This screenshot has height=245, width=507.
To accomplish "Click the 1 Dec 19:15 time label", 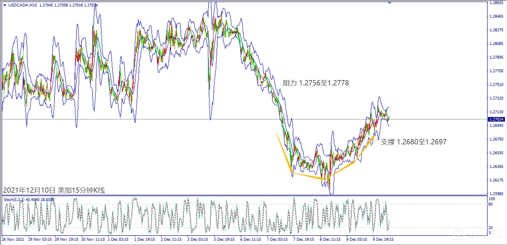I will 145,239.
